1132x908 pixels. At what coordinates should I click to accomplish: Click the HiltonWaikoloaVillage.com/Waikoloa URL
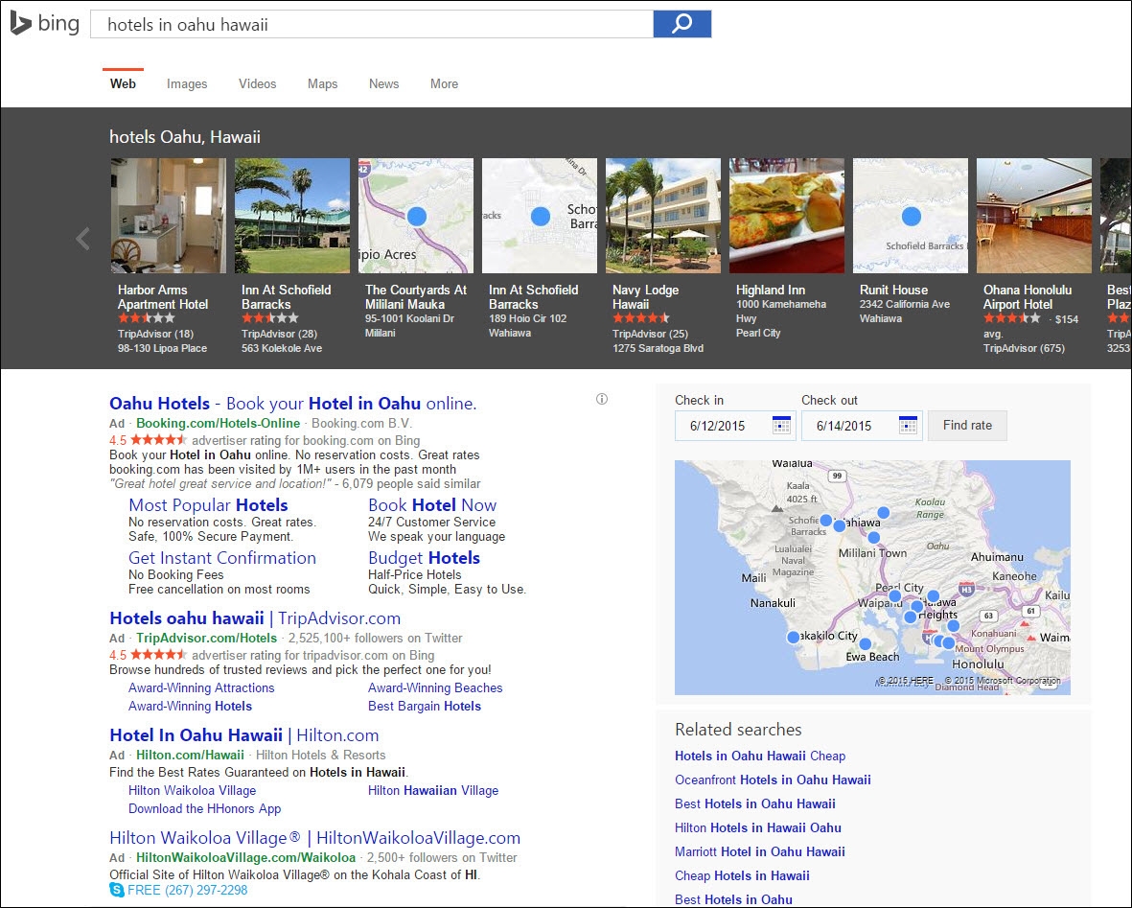coord(245,857)
